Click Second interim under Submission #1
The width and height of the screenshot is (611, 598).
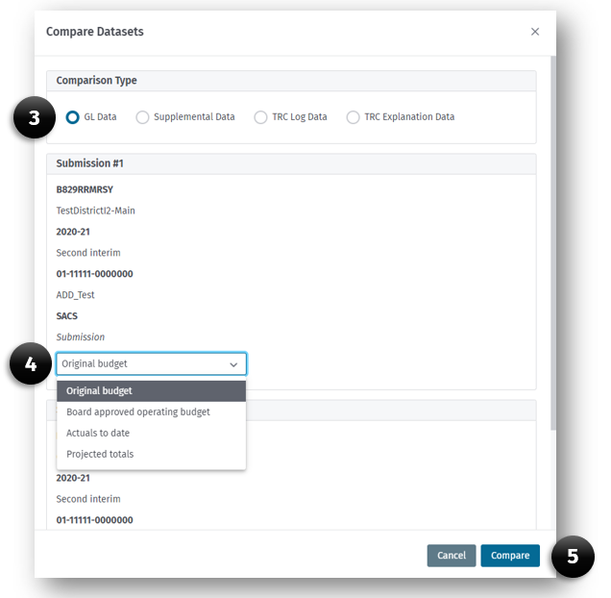point(88,253)
